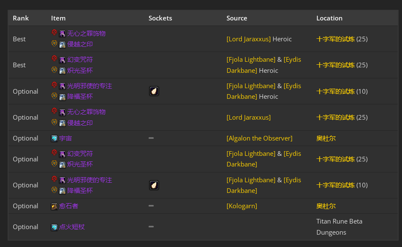Open the 点火短杖 item link

click(x=72, y=227)
